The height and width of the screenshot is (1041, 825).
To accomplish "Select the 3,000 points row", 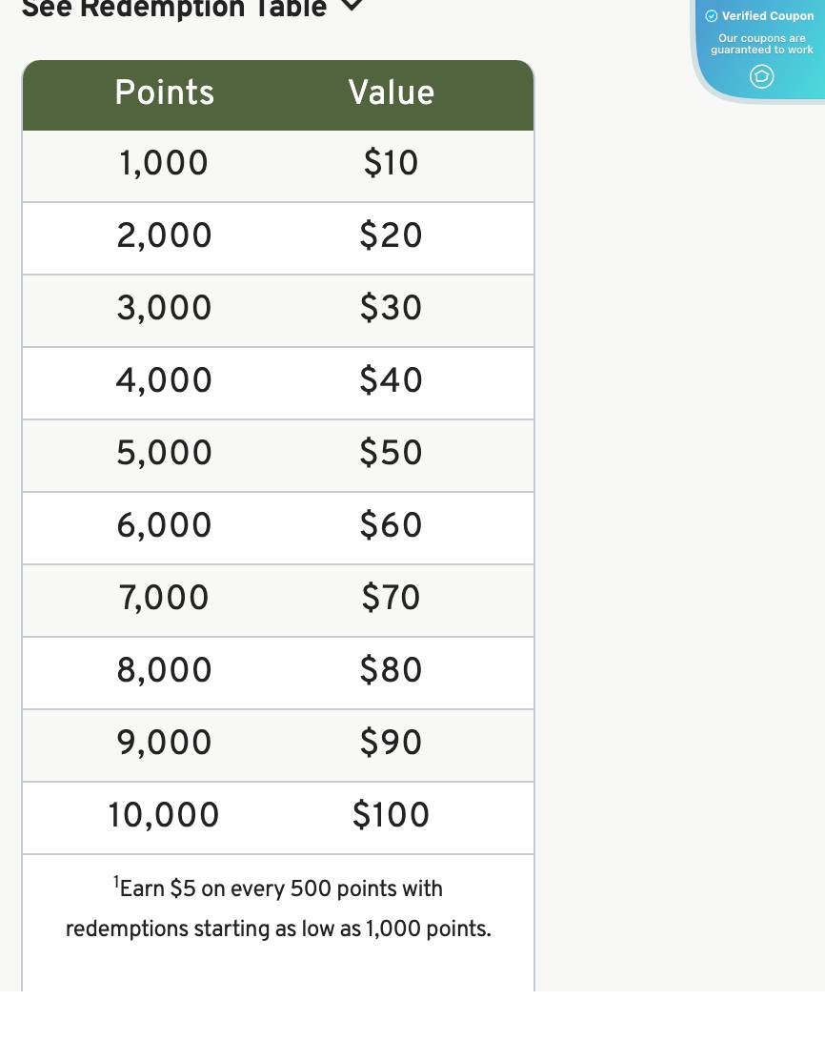I will pos(165,309).
